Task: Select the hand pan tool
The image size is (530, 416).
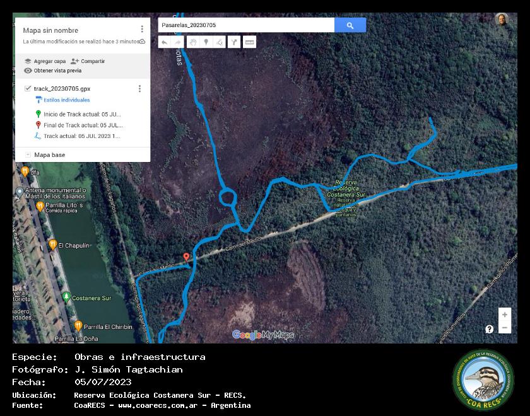Action: click(x=193, y=42)
